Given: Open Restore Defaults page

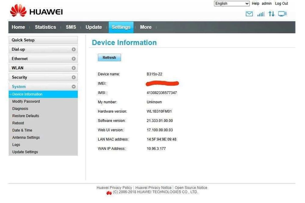Looking at the screenshot, I should 26,116.
